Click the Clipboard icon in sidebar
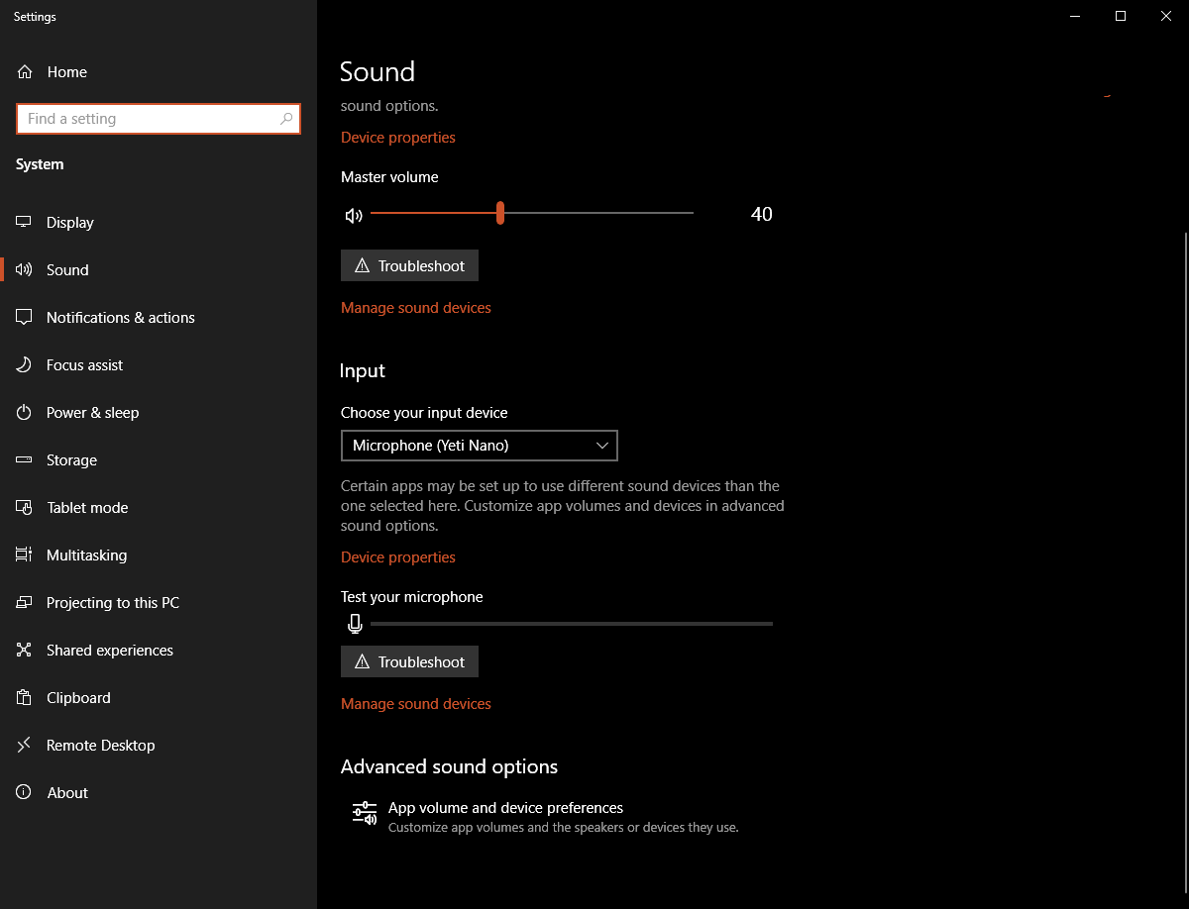 [25, 698]
